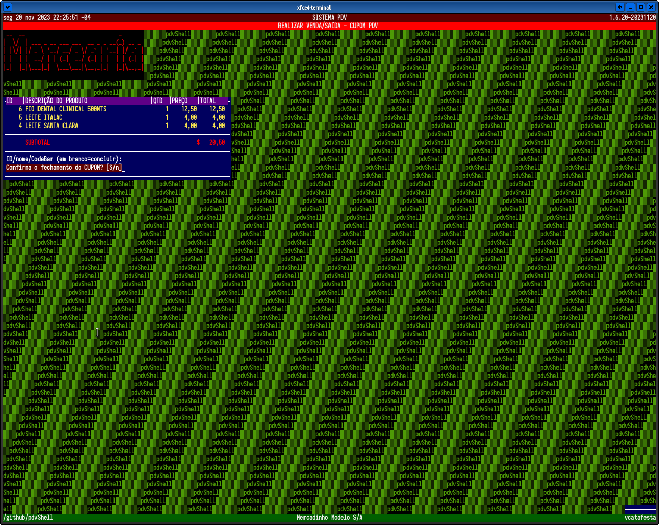The image size is (659, 525).
Task: Click the SUBTOTAL label
Action: (37, 142)
